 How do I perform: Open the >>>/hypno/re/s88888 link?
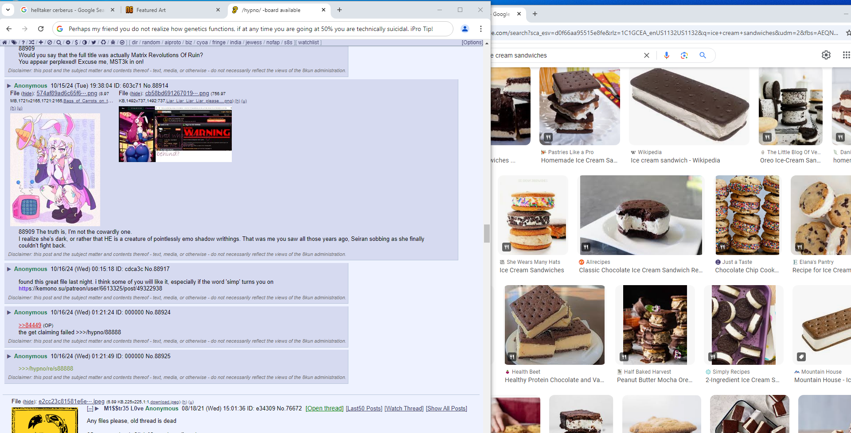pos(46,368)
